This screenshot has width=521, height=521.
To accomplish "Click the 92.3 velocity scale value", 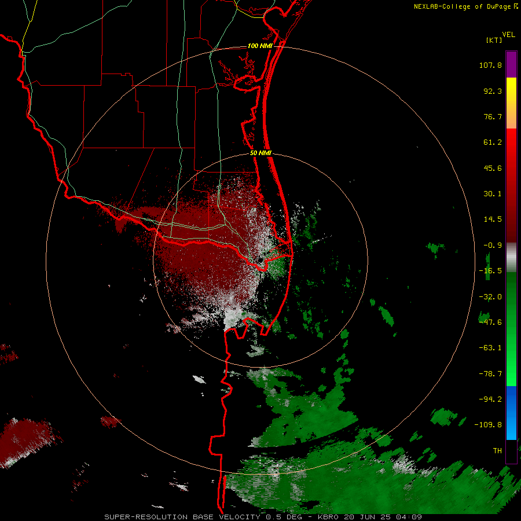I will click(x=493, y=91).
